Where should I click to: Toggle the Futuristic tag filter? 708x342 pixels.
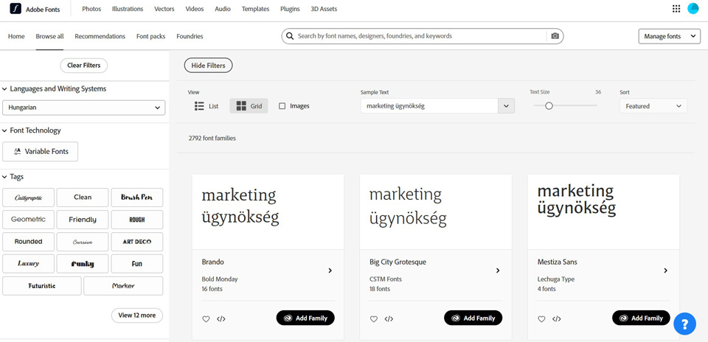(42, 286)
